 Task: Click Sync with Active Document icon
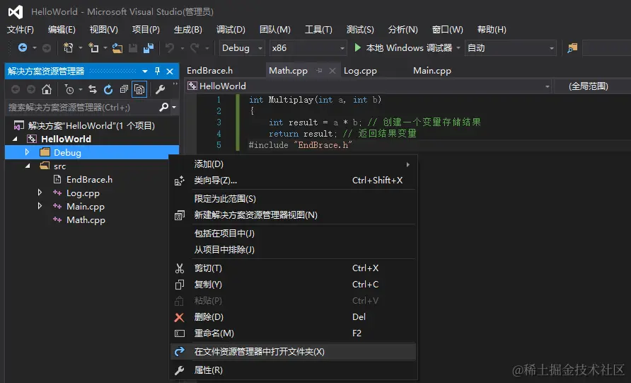coord(93,89)
